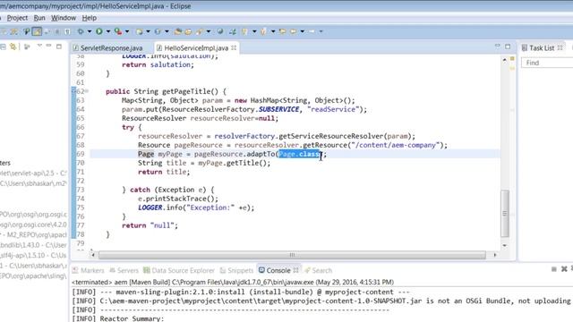573x322 pixels.
Task: Click the editor horizontal scrollbar thumb
Action: pyautogui.click(x=292, y=255)
